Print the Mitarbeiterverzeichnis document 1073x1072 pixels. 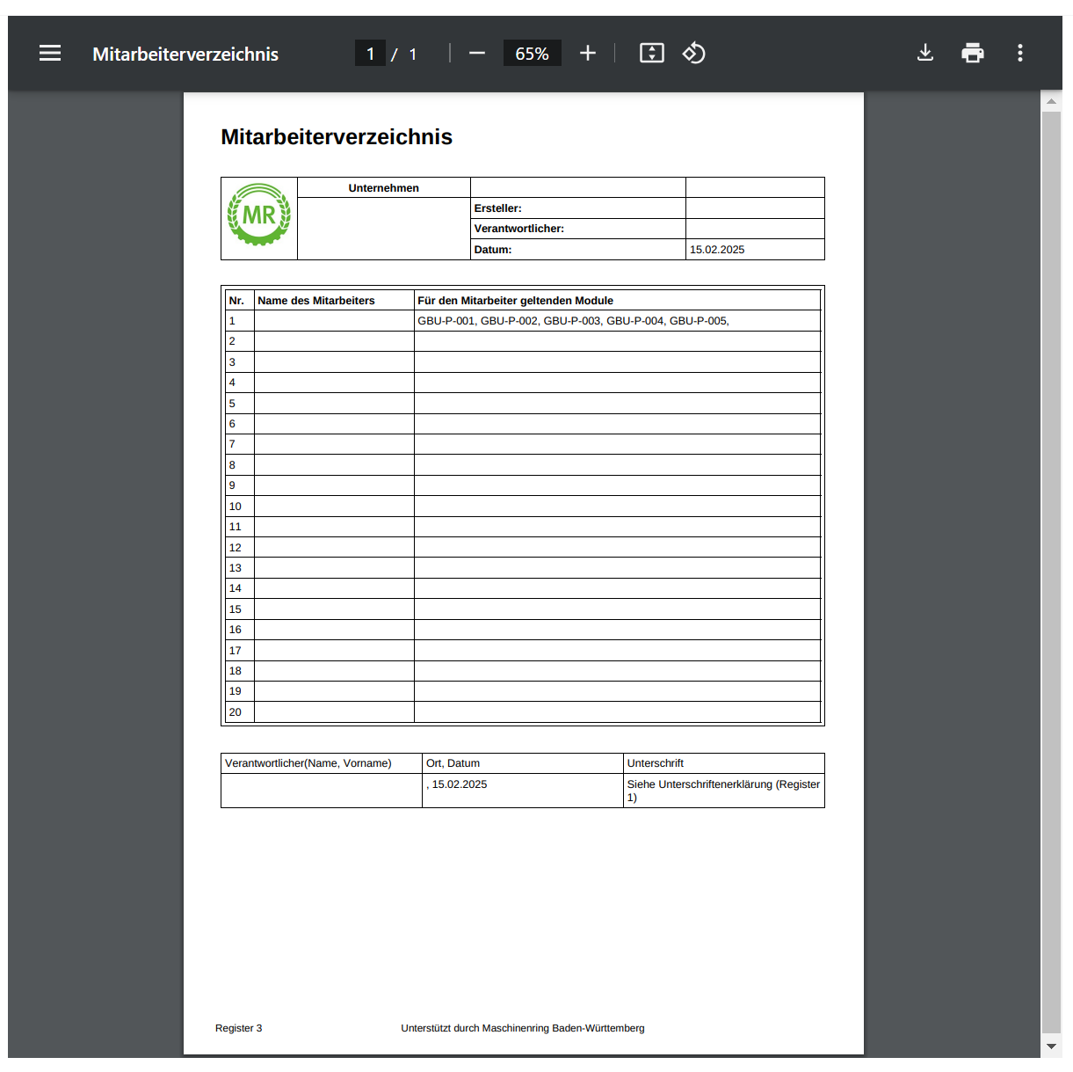973,54
